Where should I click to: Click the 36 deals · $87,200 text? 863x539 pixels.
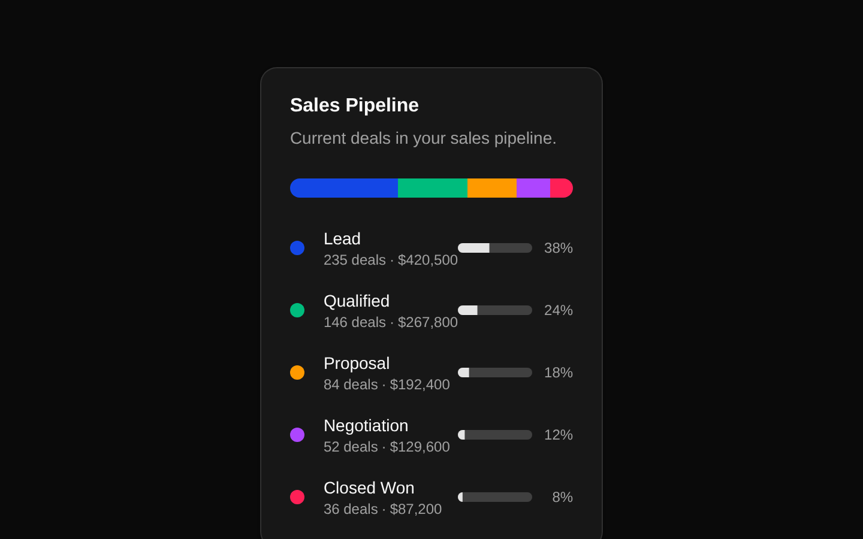[x=382, y=509]
